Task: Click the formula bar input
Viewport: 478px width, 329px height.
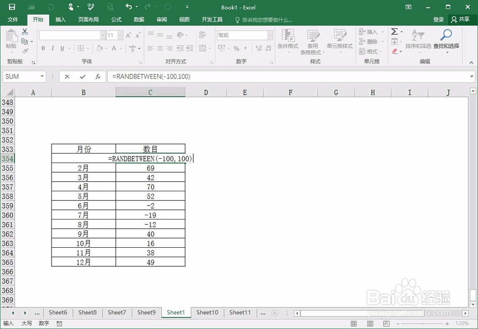Action: point(288,77)
